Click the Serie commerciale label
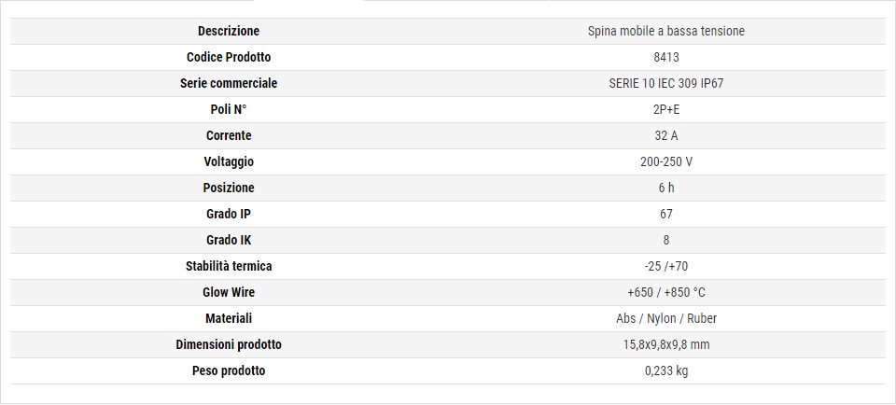Image resolution: width=896 pixels, height=405 pixels. (229, 83)
